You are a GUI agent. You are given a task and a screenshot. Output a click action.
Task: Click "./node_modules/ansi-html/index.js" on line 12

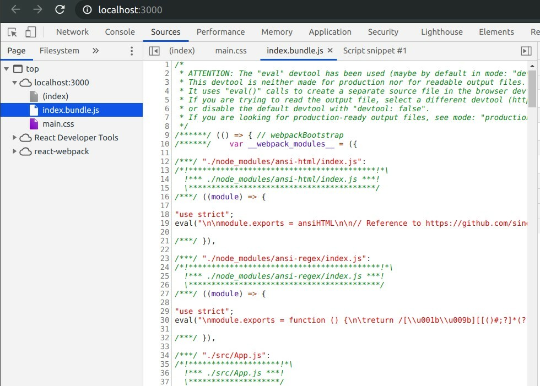(282, 161)
